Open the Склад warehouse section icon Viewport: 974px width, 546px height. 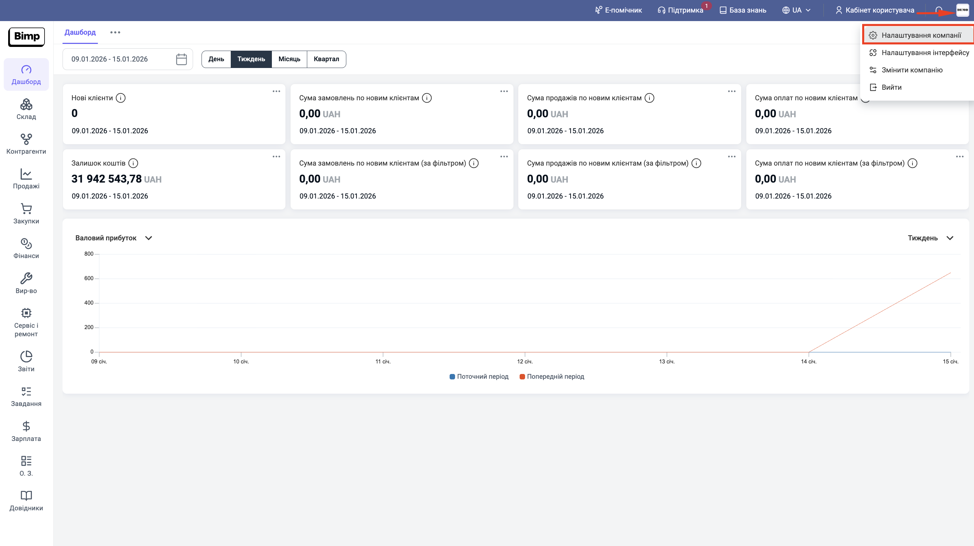(26, 104)
